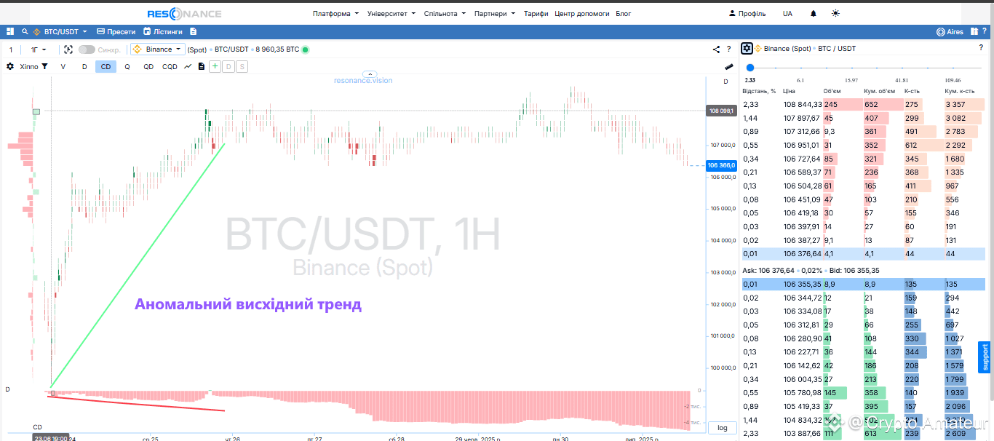Click the Ціна column header

point(790,91)
